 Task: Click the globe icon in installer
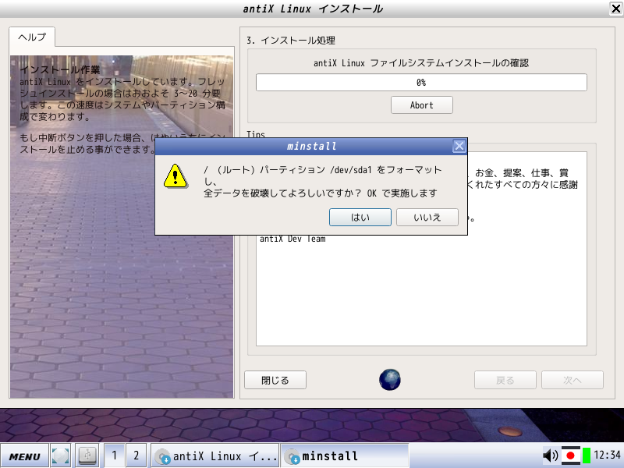pyautogui.click(x=389, y=380)
